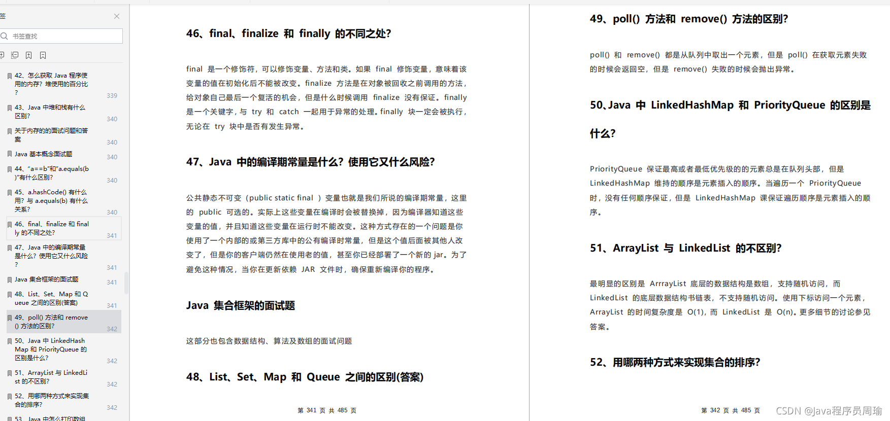Click heading 47、Java 中的编译期常量是什么
890x421 pixels.
[x=310, y=162]
